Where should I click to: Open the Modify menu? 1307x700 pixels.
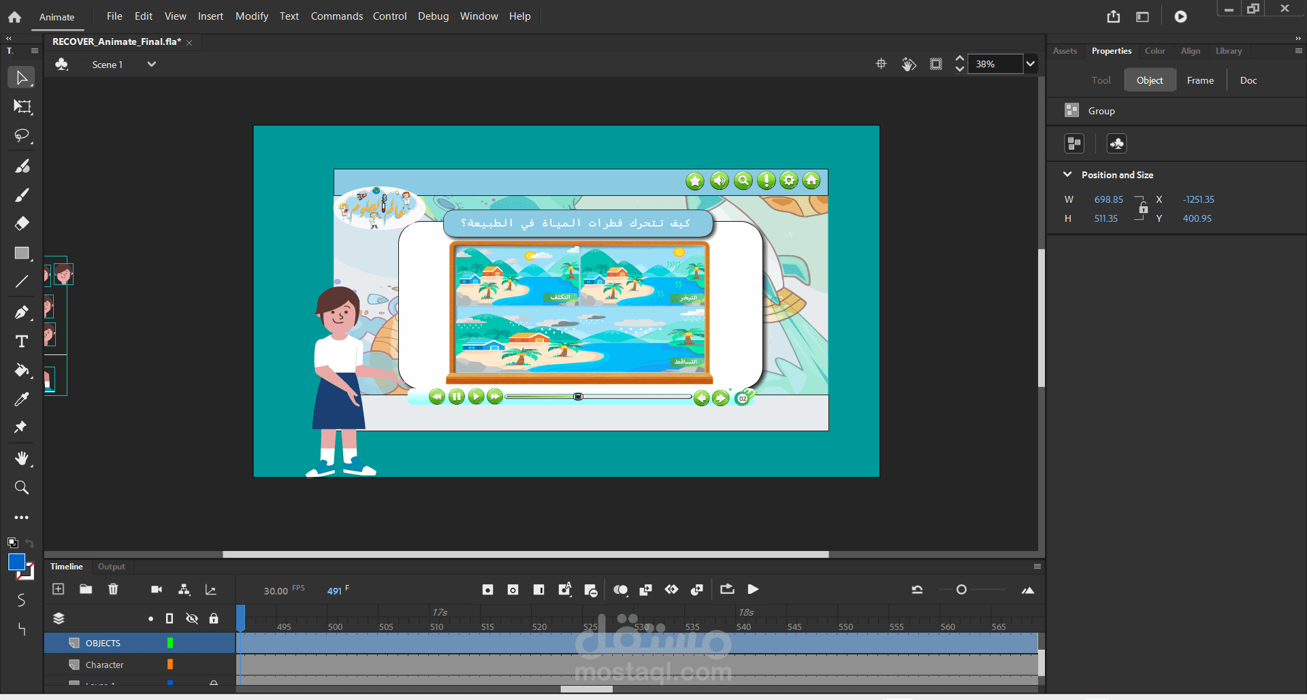click(252, 16)
